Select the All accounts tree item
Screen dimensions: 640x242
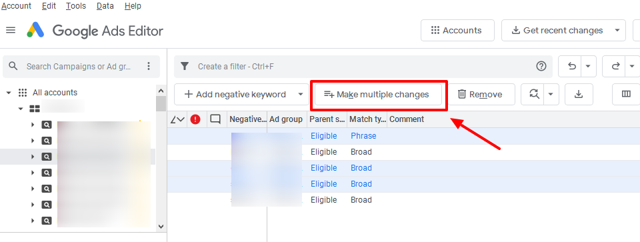tap(55, 93)
